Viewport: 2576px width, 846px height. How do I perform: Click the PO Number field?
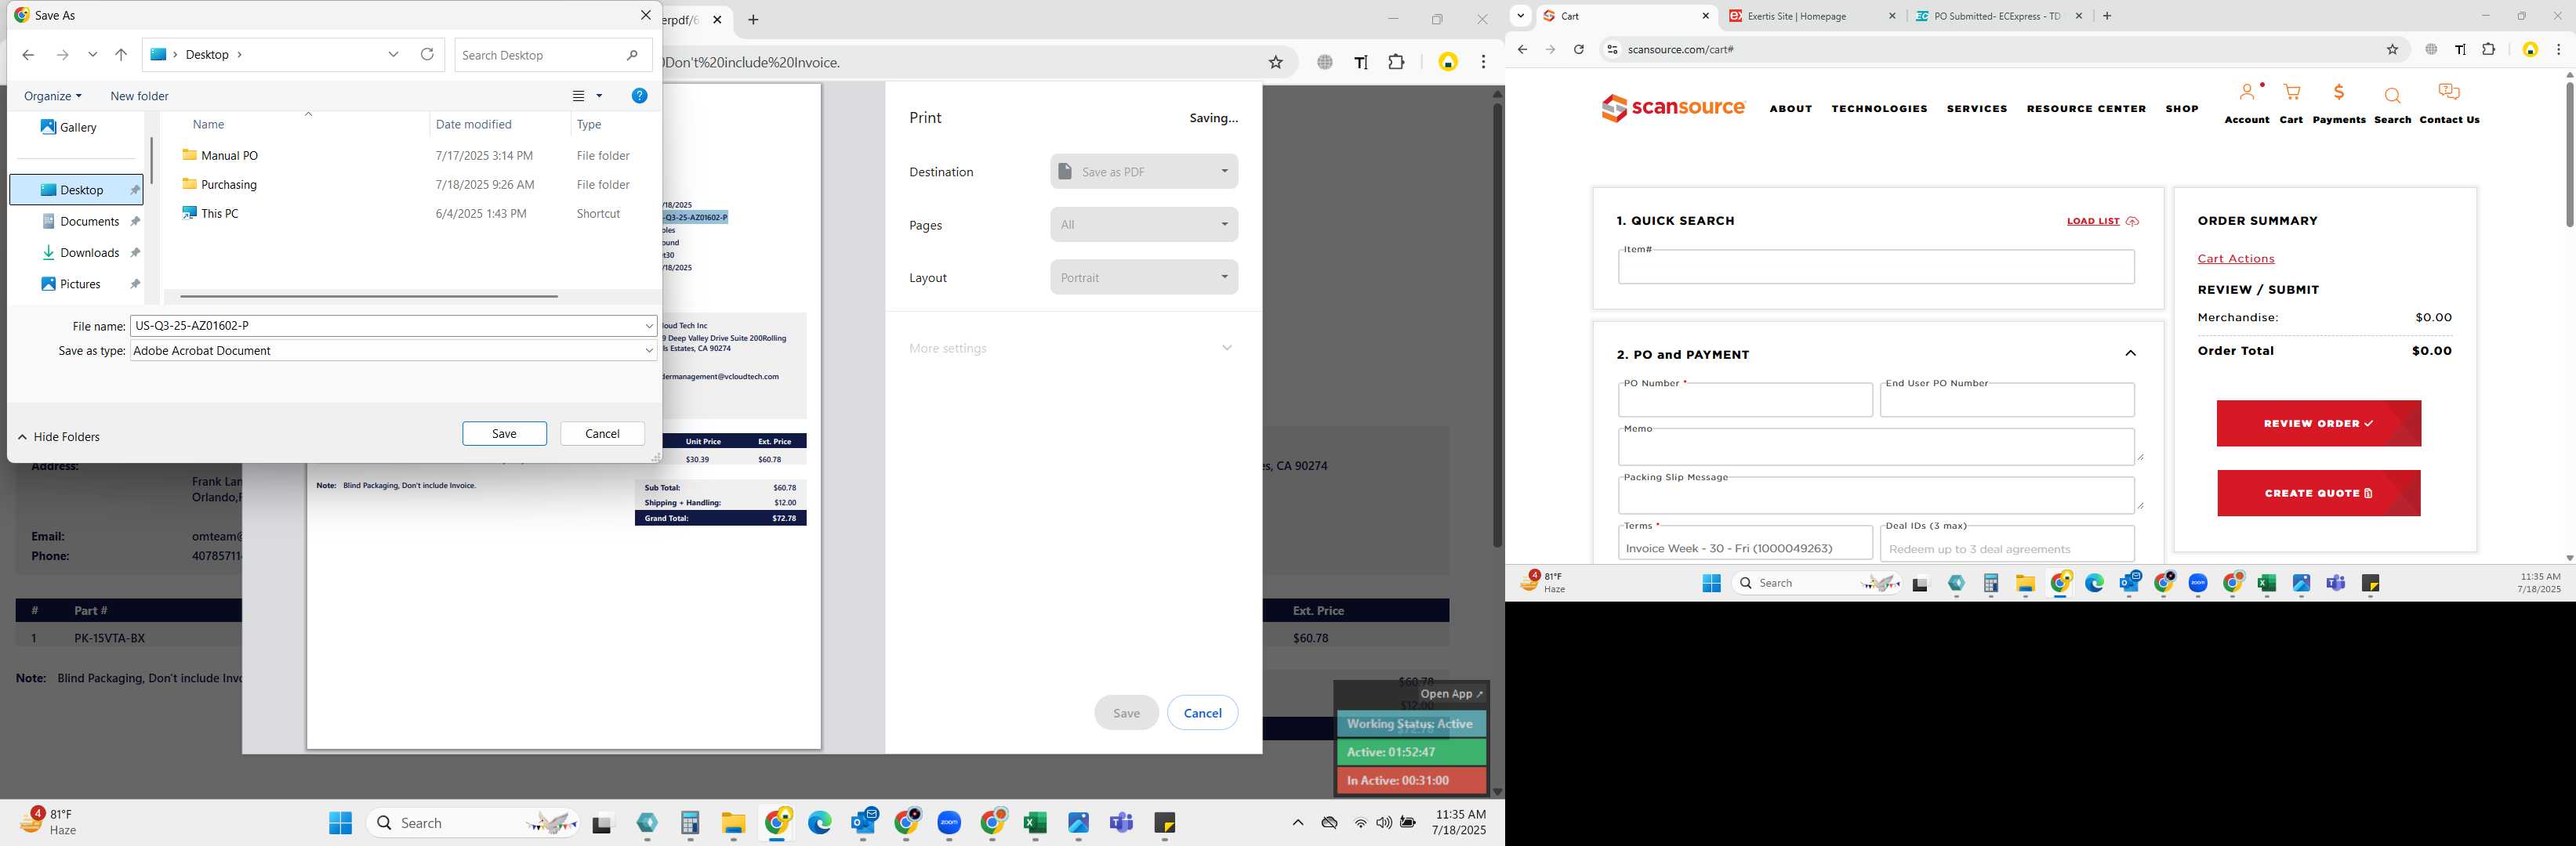(1745, 400)
